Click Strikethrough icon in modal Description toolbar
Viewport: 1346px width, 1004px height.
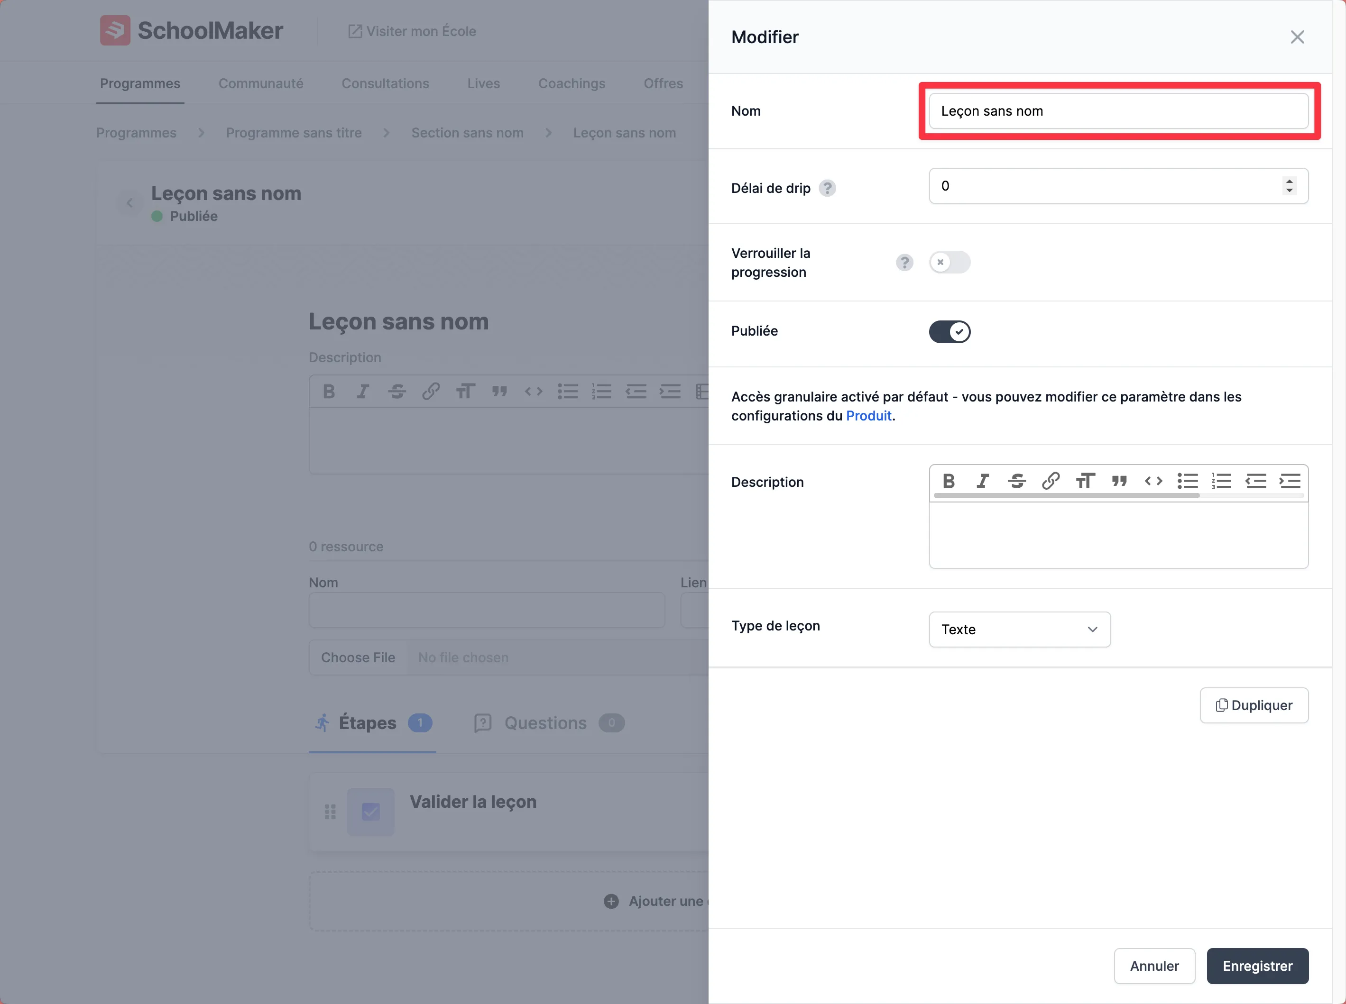(x=1016, y=481)
